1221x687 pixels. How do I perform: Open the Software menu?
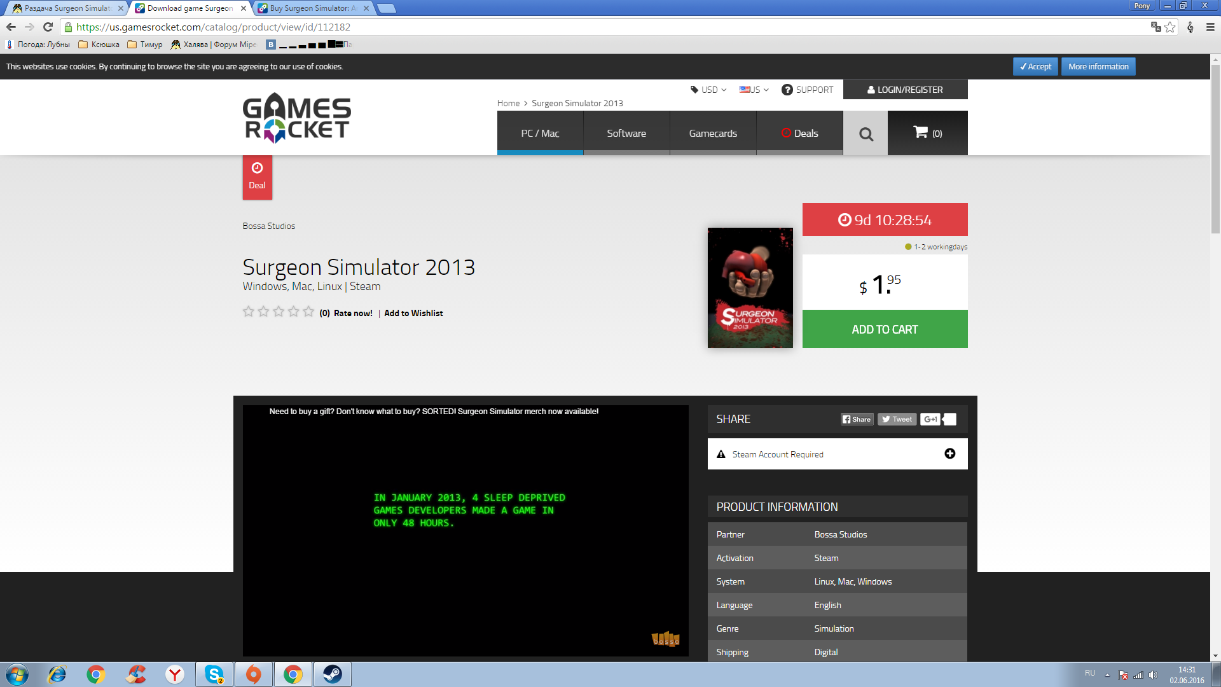[x=626, y=133]
